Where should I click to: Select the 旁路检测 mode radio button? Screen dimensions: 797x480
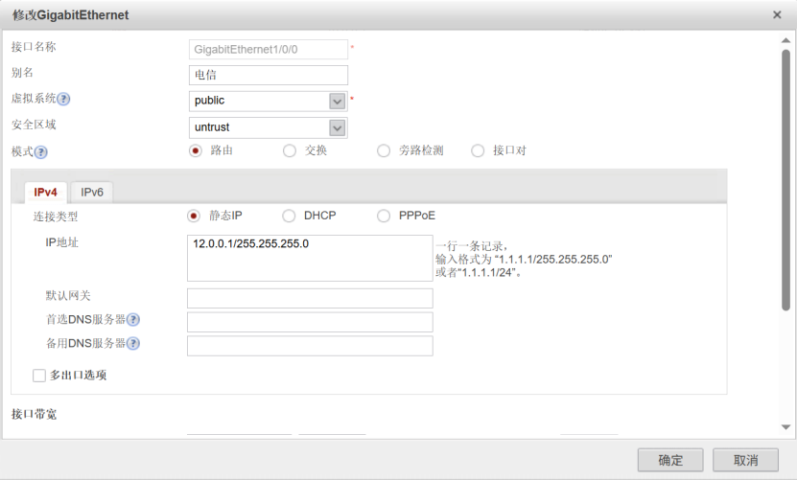pyautogui.click(x=384, y=150)
